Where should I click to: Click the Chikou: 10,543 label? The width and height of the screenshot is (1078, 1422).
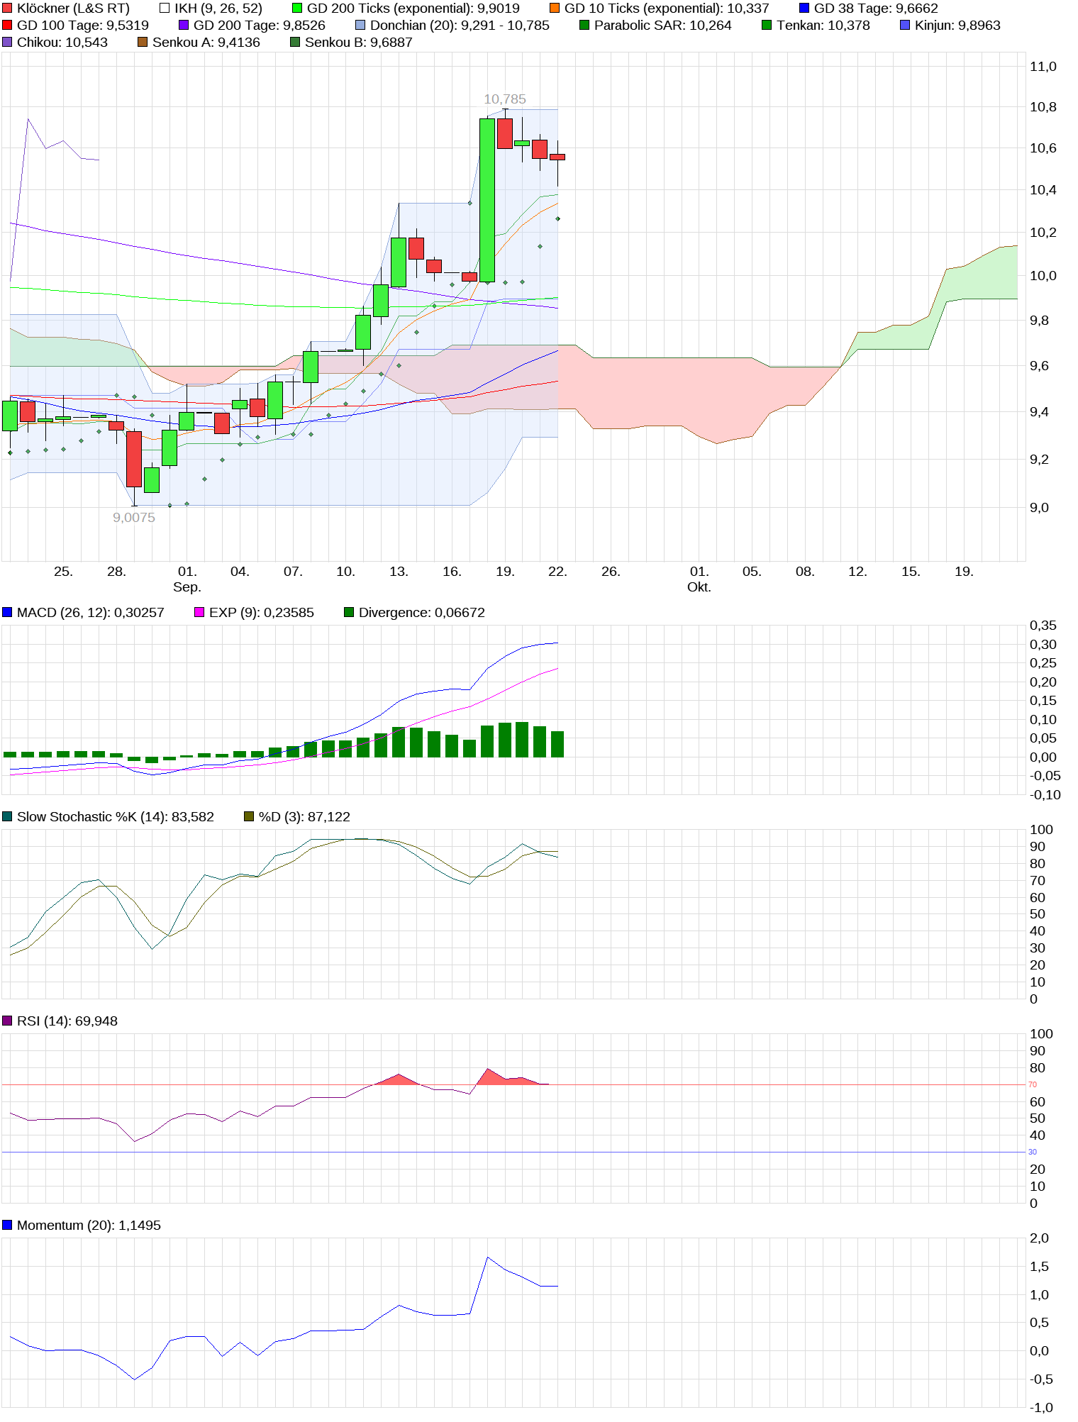coord(62,43)
